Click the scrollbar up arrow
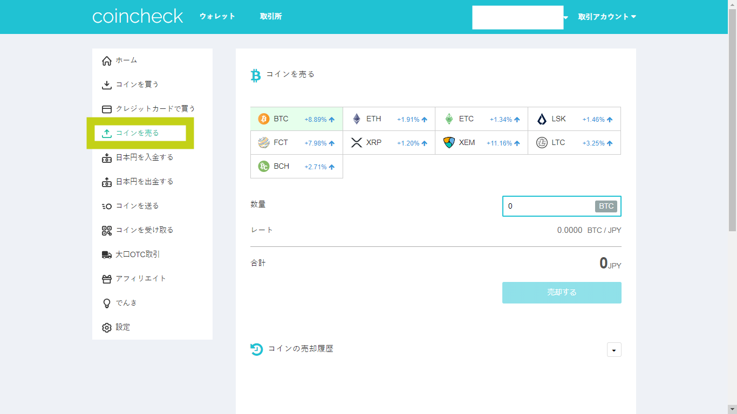Viewport: 737px width, 414px height. coord(732,4)
